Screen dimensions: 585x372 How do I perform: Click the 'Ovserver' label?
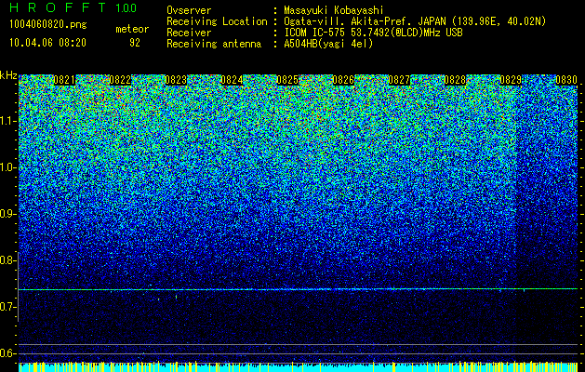tap(189, 11)
